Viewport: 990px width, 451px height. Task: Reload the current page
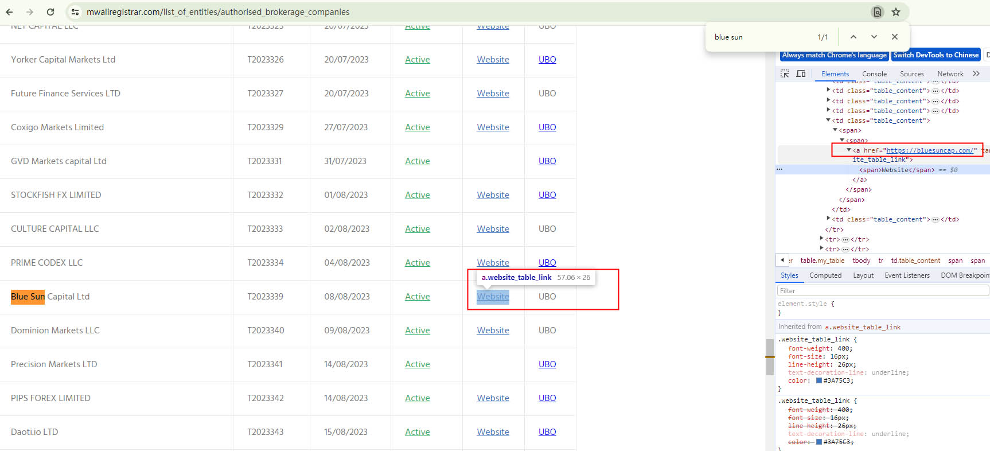50,12
